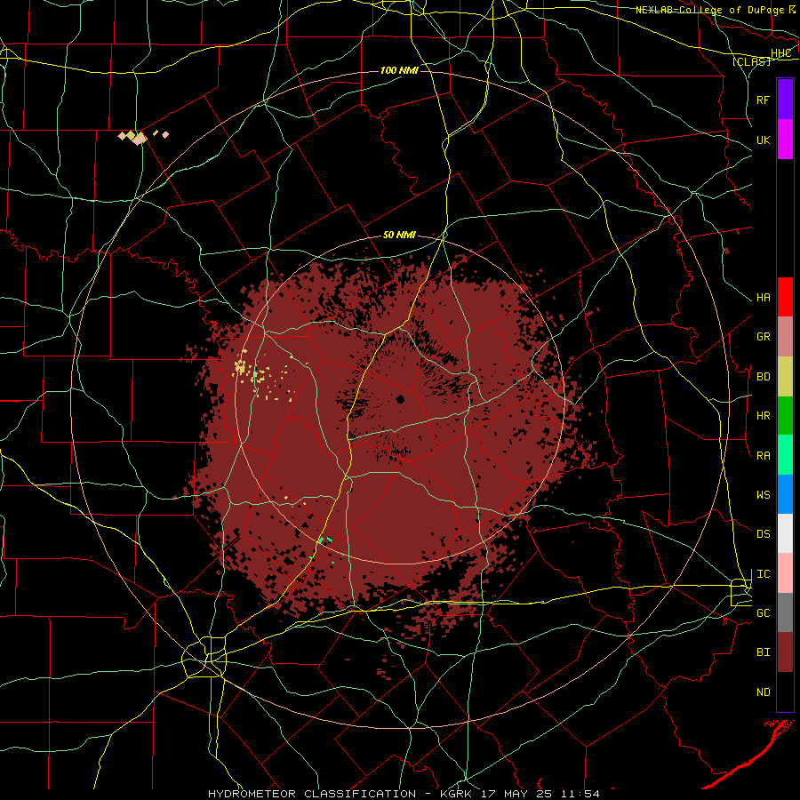This screenshot has width=800, height=800.
Task: Select the 'BI' legend label text
Action: click(764, 652)
